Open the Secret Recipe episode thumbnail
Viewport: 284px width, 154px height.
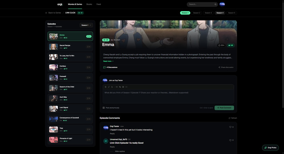[x=54, y=47]
